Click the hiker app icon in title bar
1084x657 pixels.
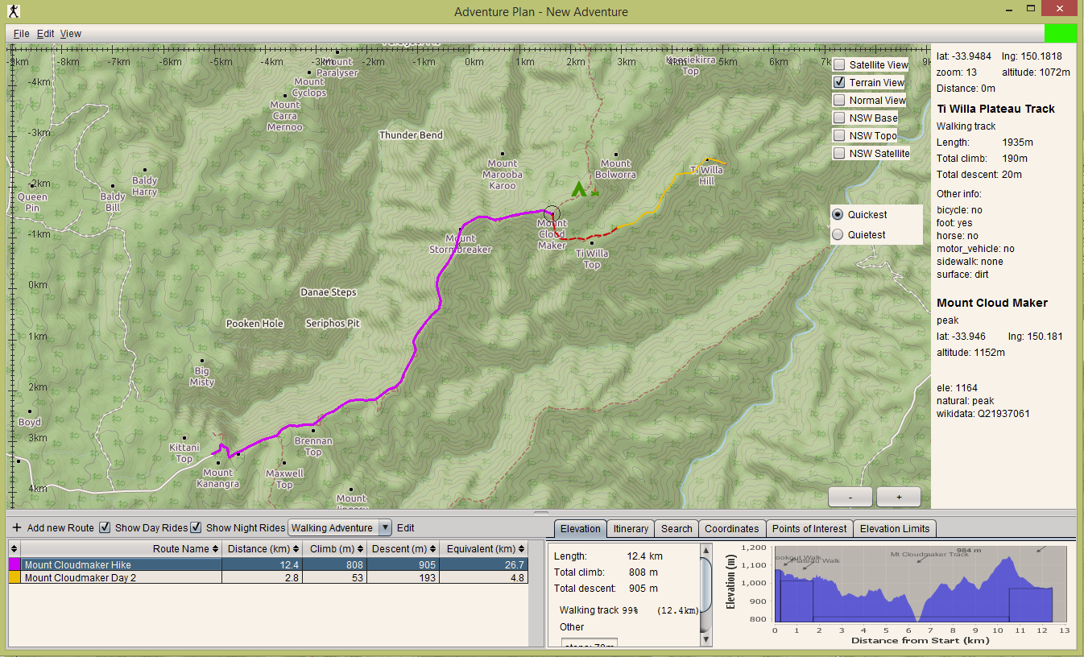click(12, 11)
